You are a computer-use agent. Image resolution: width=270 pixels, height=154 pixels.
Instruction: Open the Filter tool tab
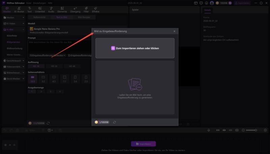(86, 10)
